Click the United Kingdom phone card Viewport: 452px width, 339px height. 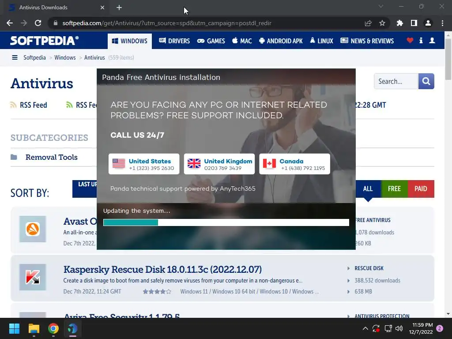(x=219, y=164)
